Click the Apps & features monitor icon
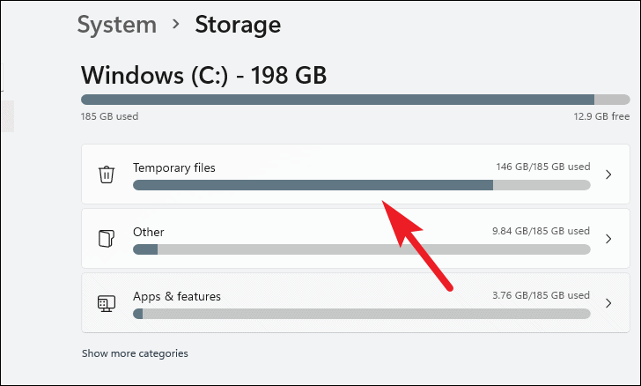The width and height of the screenshot is (641, 386). tap(106, 303)
